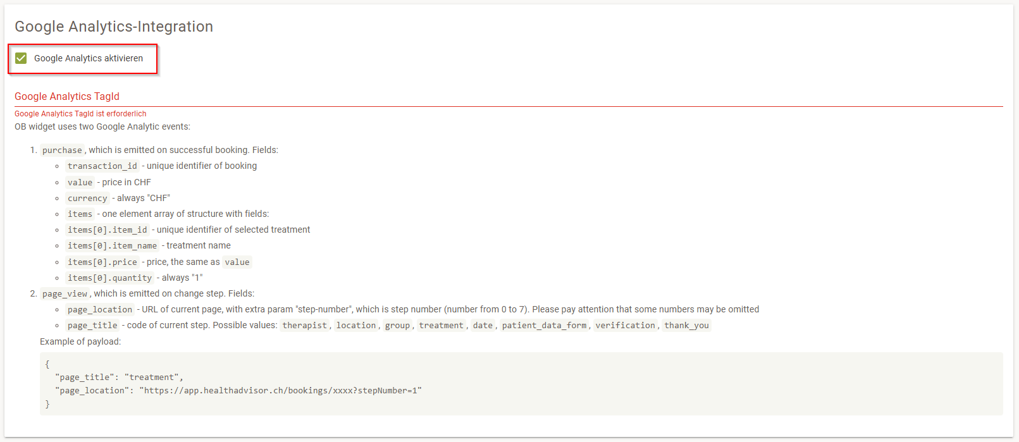Click the 'OB widget uses two Google Analytic events' text
The image size is (1019, 442).
pos(102,126)
